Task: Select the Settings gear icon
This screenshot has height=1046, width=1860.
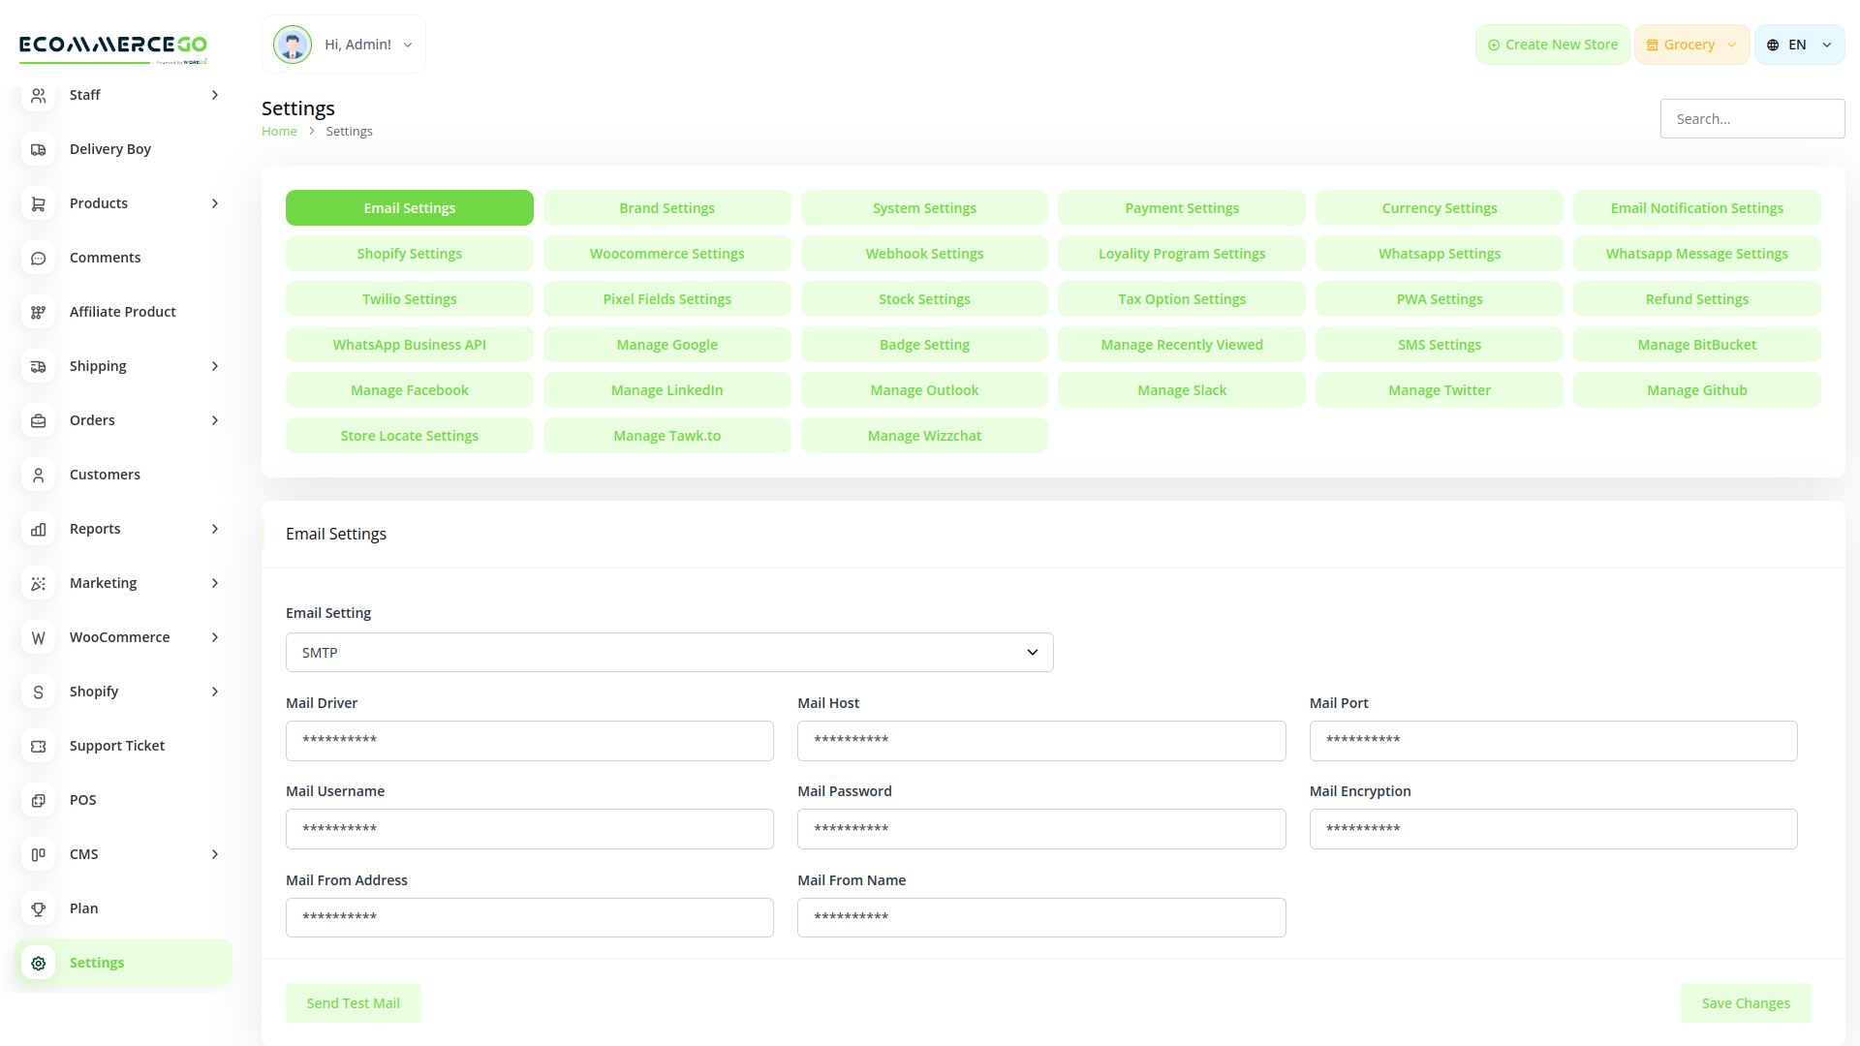Action: click(x=38, y=963)
